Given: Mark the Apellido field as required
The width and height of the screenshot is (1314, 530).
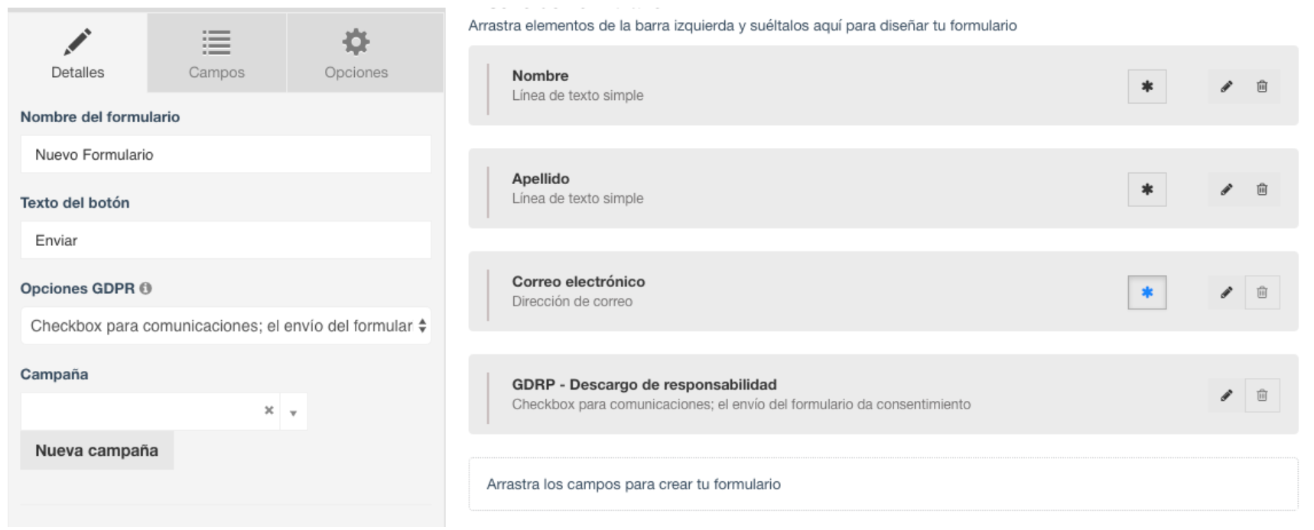Looking at the screenshot, I should (1146, 188).
